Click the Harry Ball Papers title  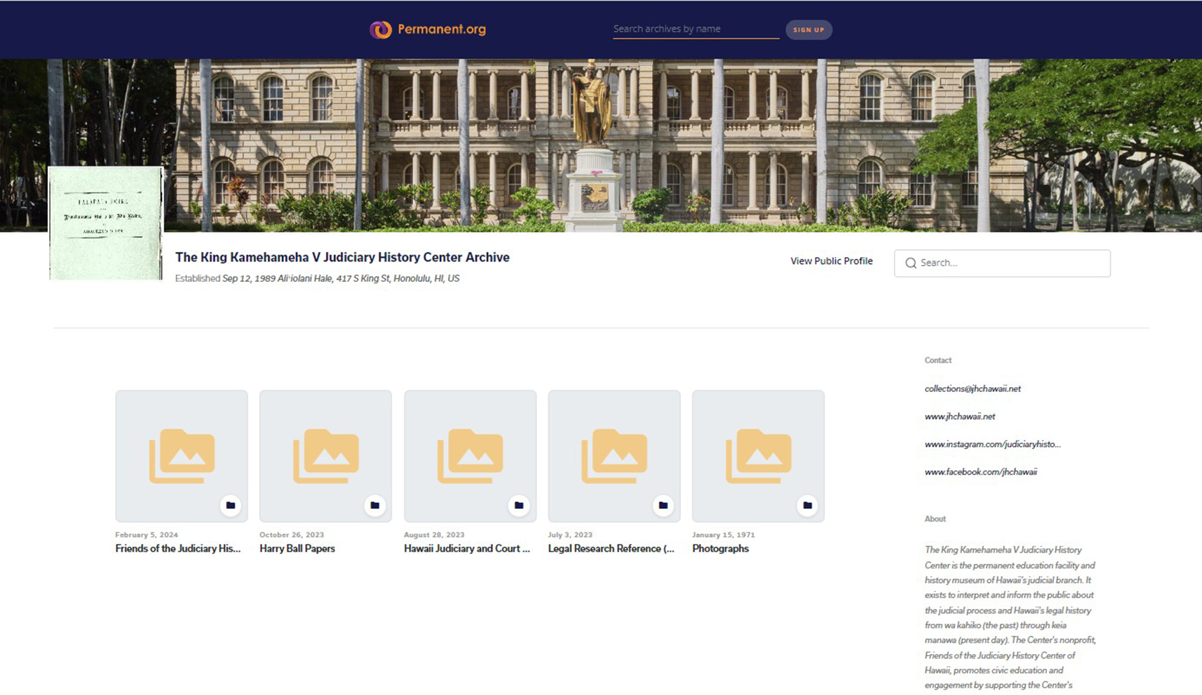click(x=297, y=548)
